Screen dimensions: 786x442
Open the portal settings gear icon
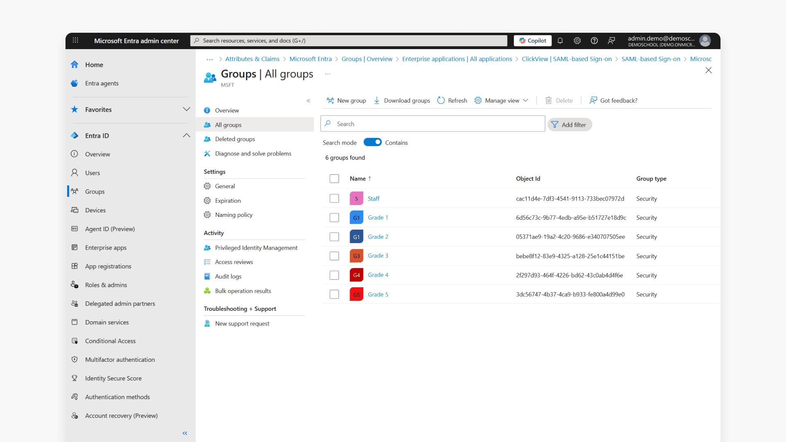[x=577, y=41]
